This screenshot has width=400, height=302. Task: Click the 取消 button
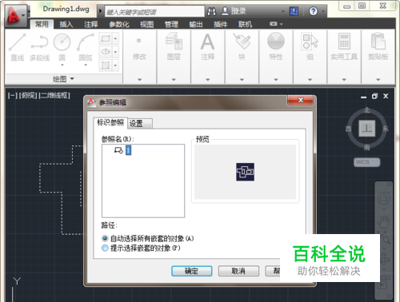pos(238,271)
